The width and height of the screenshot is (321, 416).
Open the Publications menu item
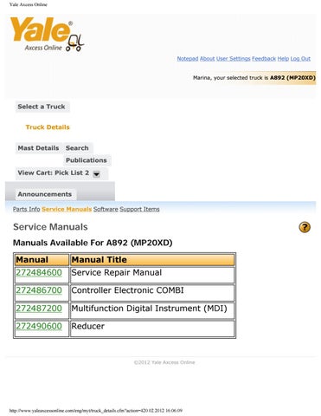coord(87,160)
